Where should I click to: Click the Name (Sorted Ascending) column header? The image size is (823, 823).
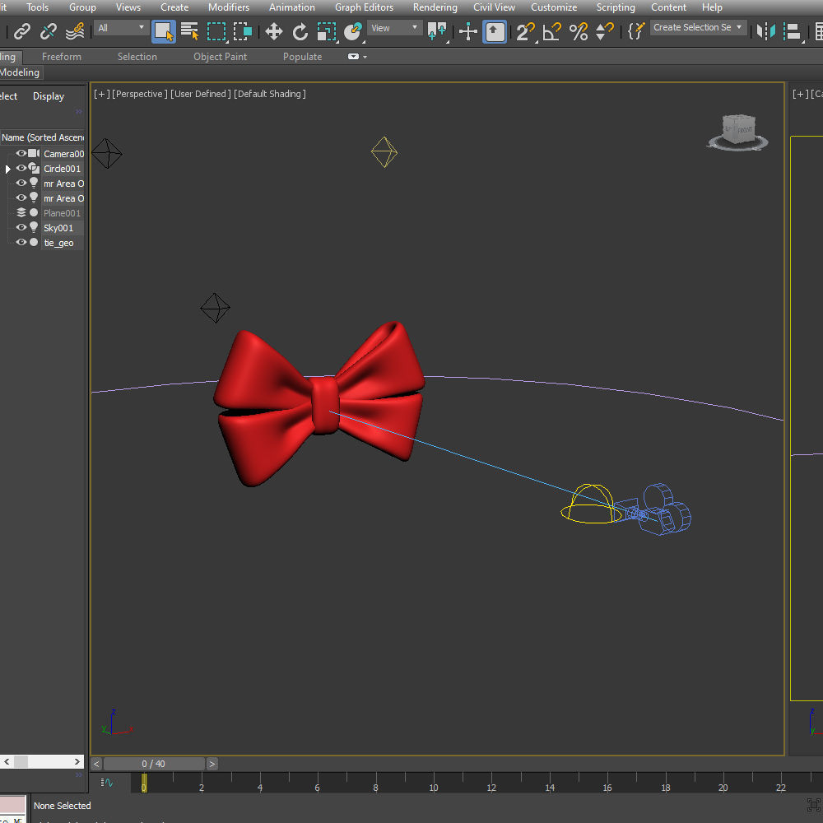click(43, 137)
